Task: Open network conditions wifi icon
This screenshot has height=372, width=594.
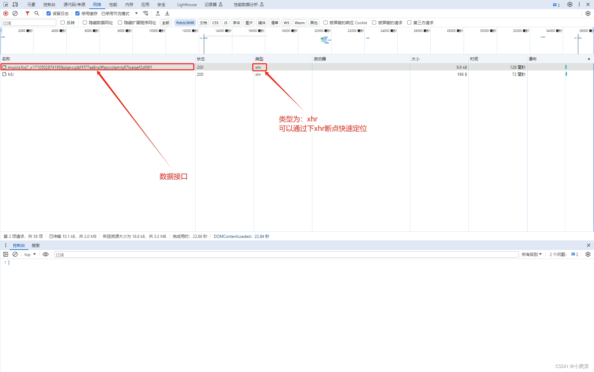Action: click(x=145, y=13)
